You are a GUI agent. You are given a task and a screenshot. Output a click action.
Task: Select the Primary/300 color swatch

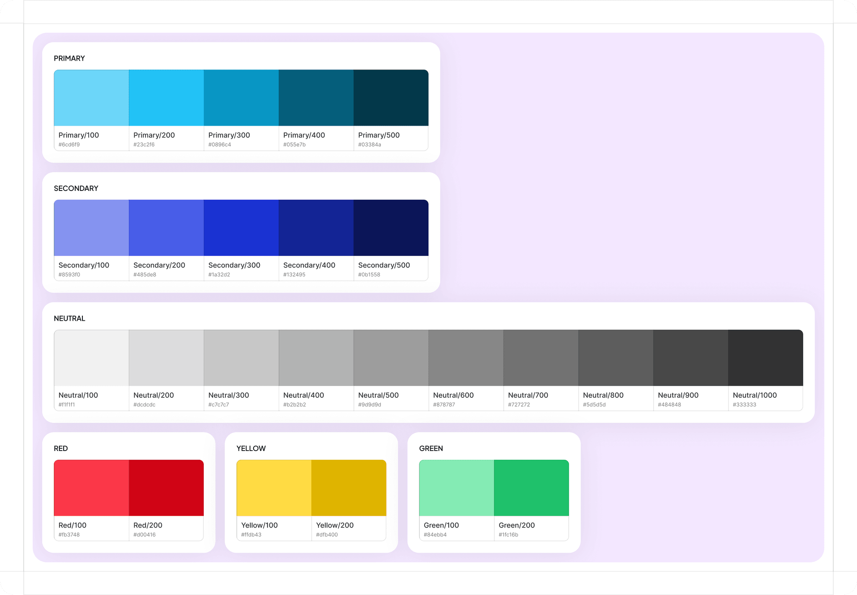tap(241, 98)
